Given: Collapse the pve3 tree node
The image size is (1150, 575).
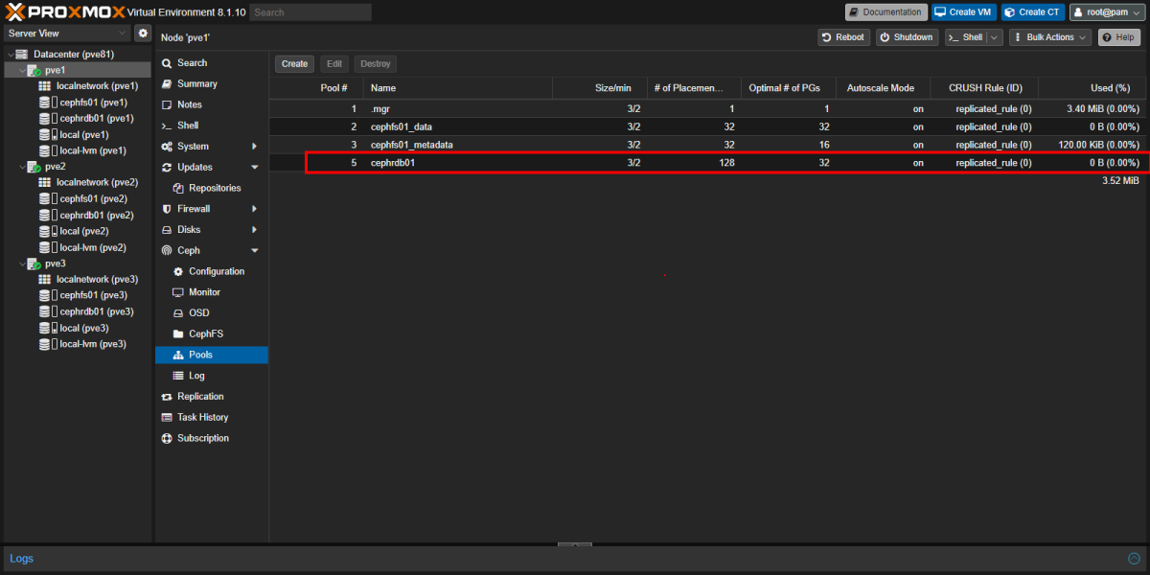Looking at the screenshot, I should [21, 264].
